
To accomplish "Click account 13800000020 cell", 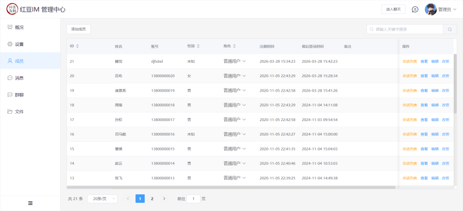I will pos(163,76).
